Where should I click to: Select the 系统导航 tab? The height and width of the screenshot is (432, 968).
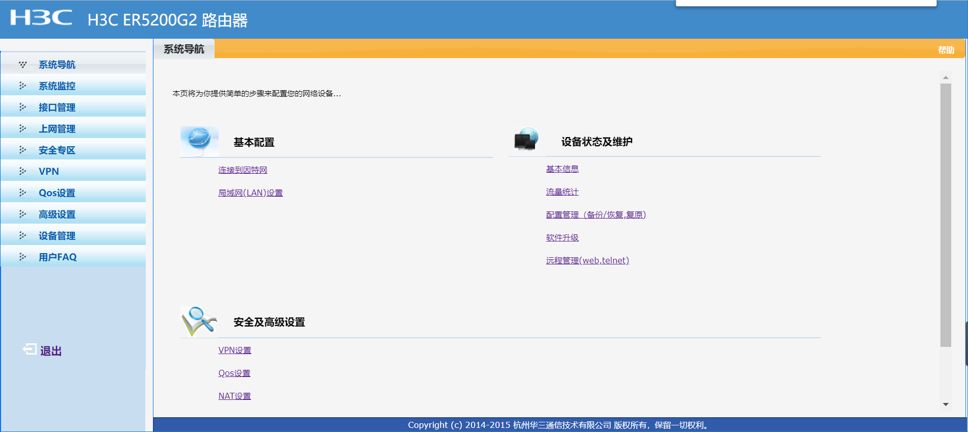tap(184, 49)
